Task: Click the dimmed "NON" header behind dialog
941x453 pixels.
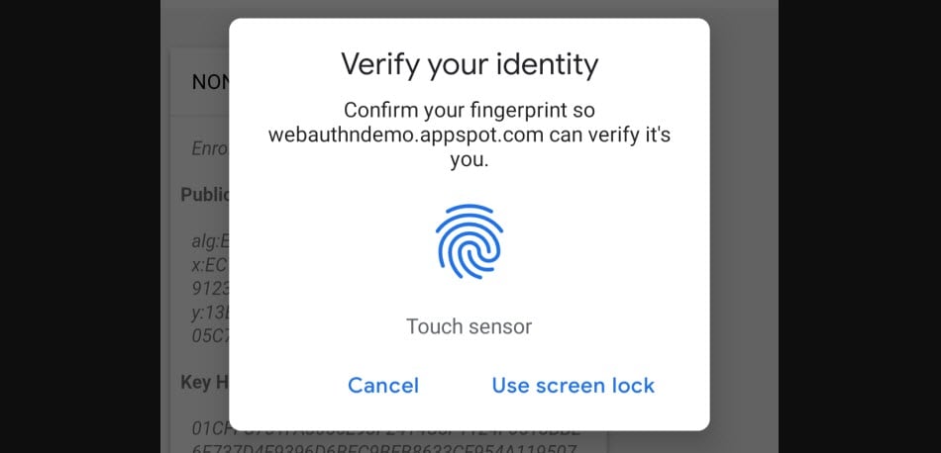Action: [x=210, y=82]
